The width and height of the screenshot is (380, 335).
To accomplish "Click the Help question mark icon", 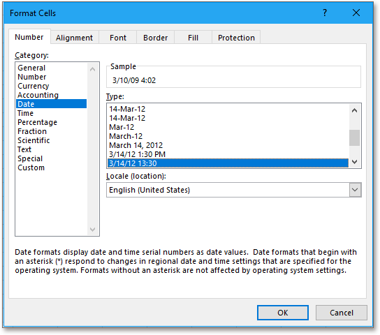I will [325, 13].
